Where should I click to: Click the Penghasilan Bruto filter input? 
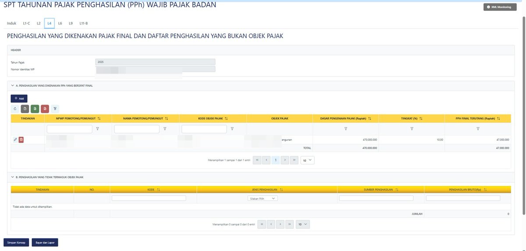pos(463,198)
